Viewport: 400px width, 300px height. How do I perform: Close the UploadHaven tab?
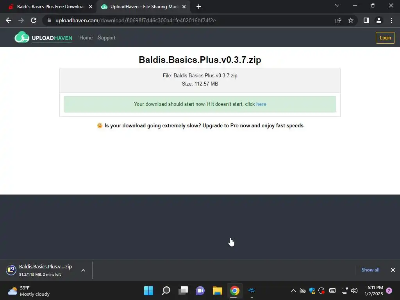[184, 7]
